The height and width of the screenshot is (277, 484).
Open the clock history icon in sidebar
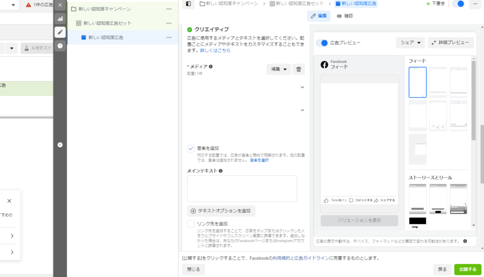60,46
